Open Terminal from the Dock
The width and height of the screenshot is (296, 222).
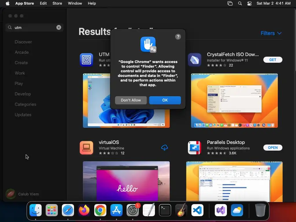(165, 210)
